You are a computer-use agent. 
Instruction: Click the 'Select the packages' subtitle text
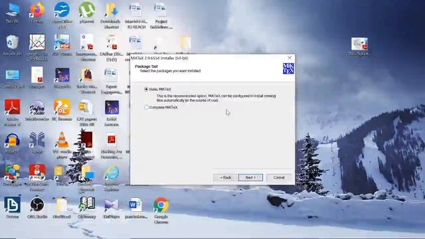170,71
